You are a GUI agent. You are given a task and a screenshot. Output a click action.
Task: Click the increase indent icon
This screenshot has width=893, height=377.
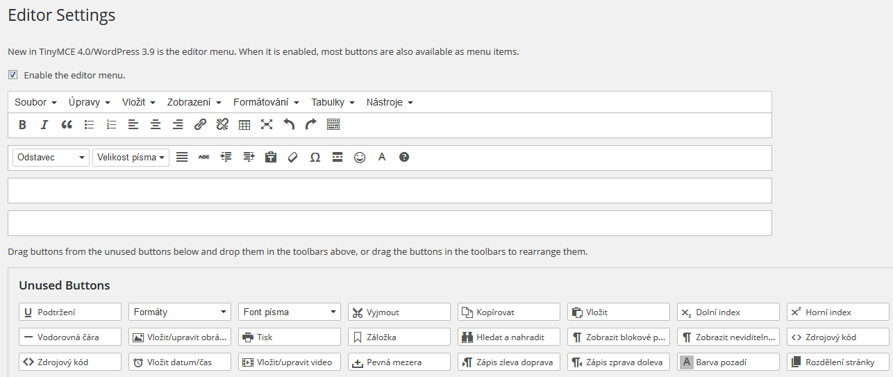pyautogui.click(x=249, y=158)
